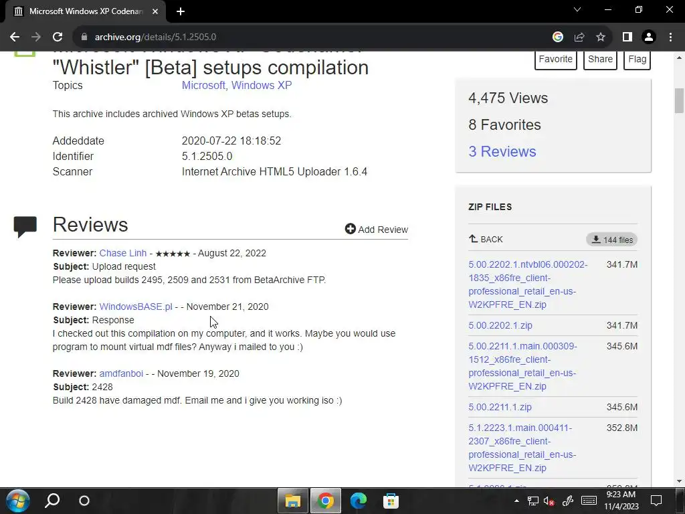Screen dimensions: 685x514
Task: Click the Addeddate value 2020-07-22 18:18:52
Action: pyautogui.click(x=231, y=141)
